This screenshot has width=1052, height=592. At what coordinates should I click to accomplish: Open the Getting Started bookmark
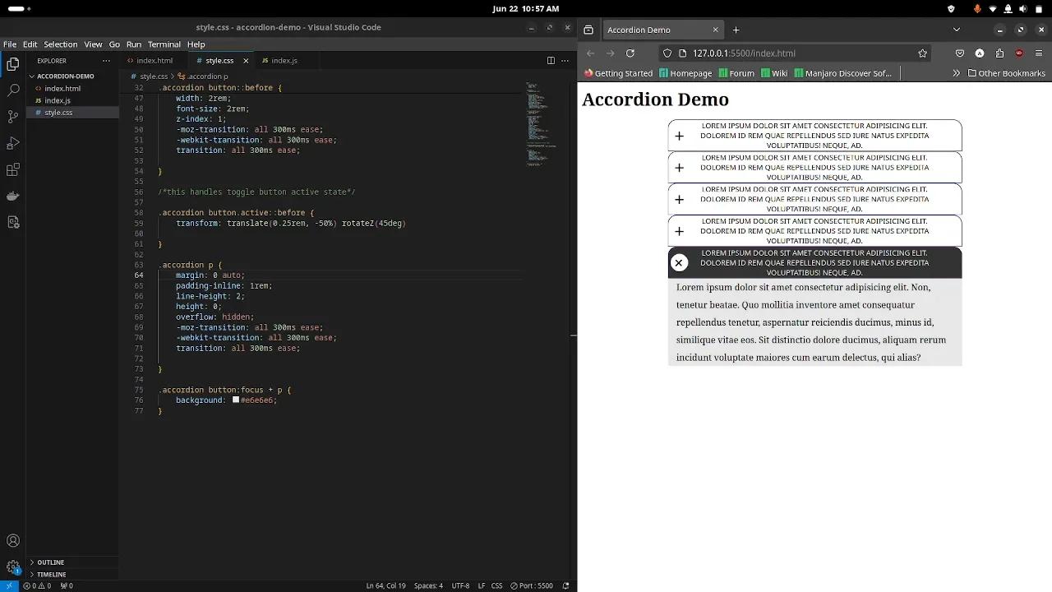point(618,73)
